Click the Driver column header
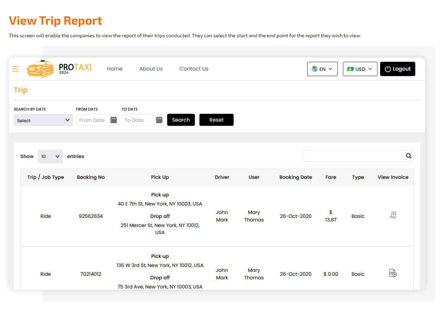The width and height of the screenshot is (444, 331). pos(222,177)
